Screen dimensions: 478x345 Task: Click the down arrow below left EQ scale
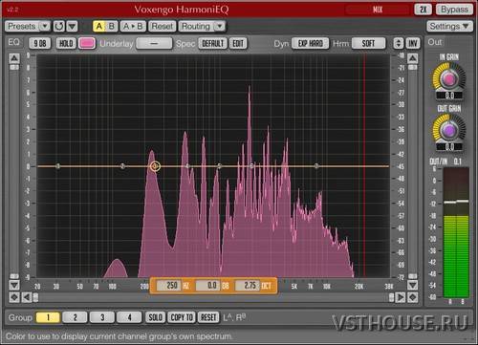tap(14, 285)
